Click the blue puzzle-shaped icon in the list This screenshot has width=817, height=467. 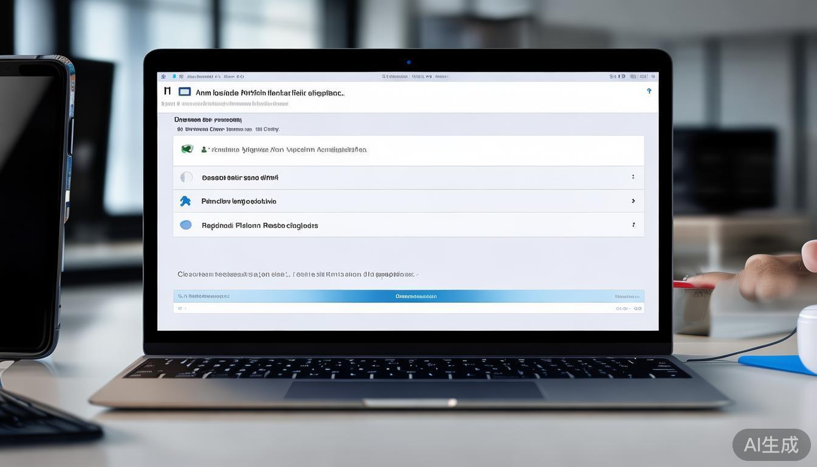point(185,201)
